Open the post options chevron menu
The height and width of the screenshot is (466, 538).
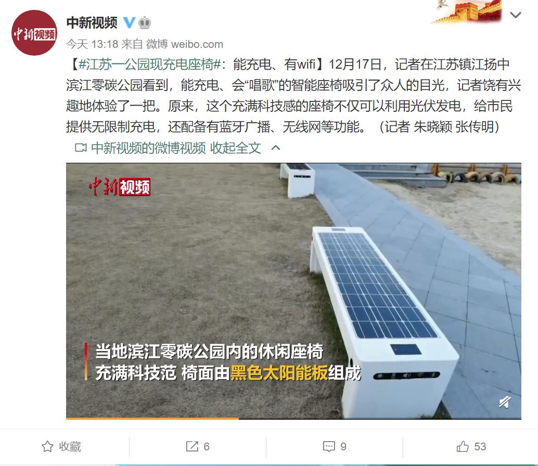[x=516, y=15]
